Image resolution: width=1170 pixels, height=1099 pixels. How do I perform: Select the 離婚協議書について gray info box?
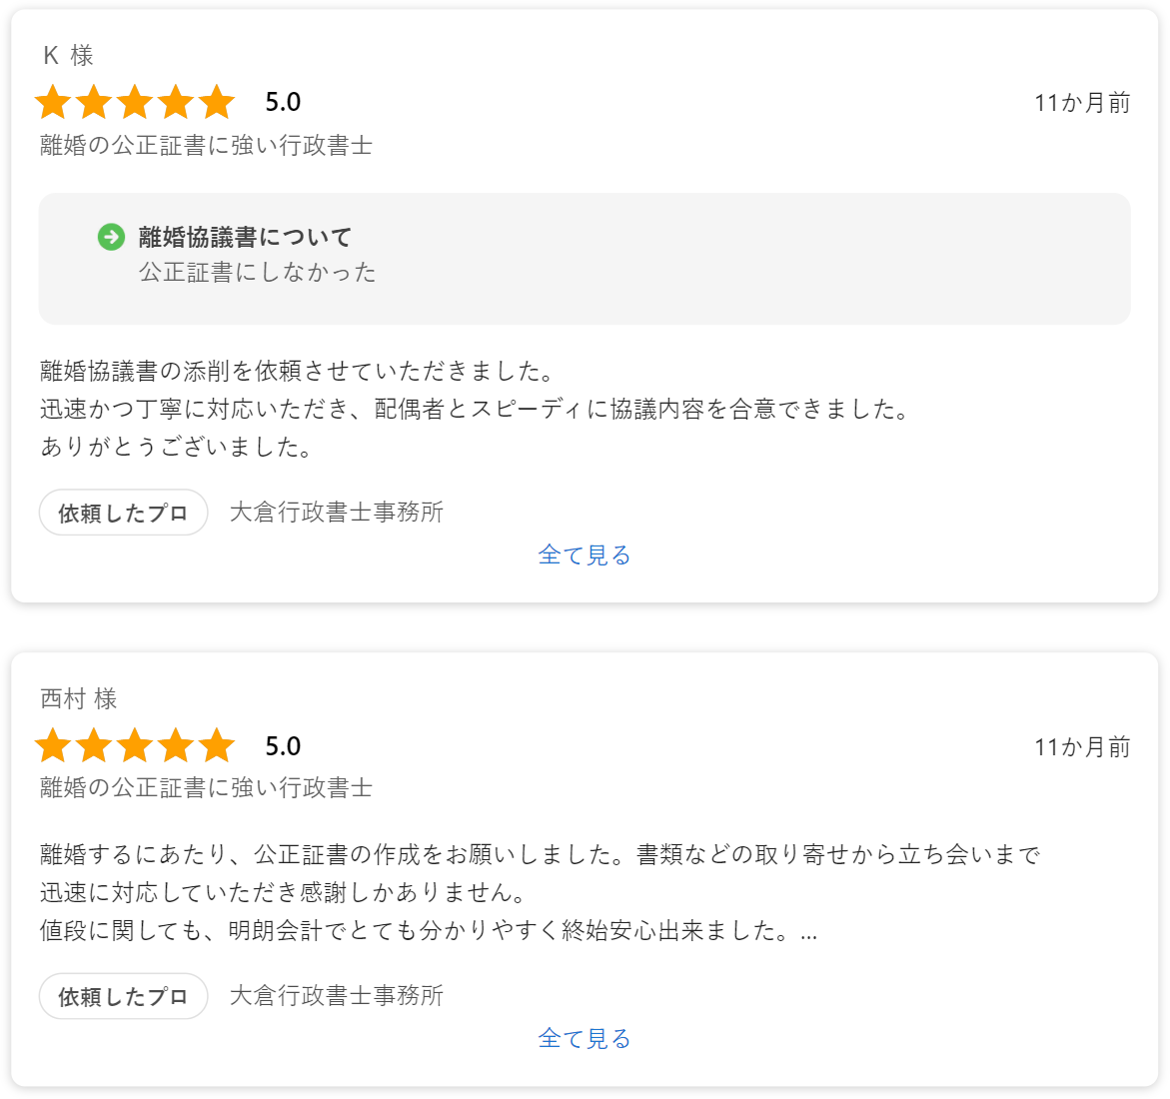pyautogui.click(x=585, y=259)
